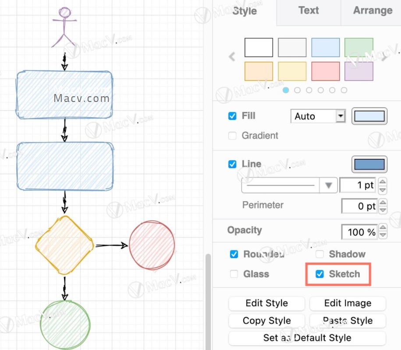Select the second palette page dot
The image size is (401, 350).
[297, 90]
